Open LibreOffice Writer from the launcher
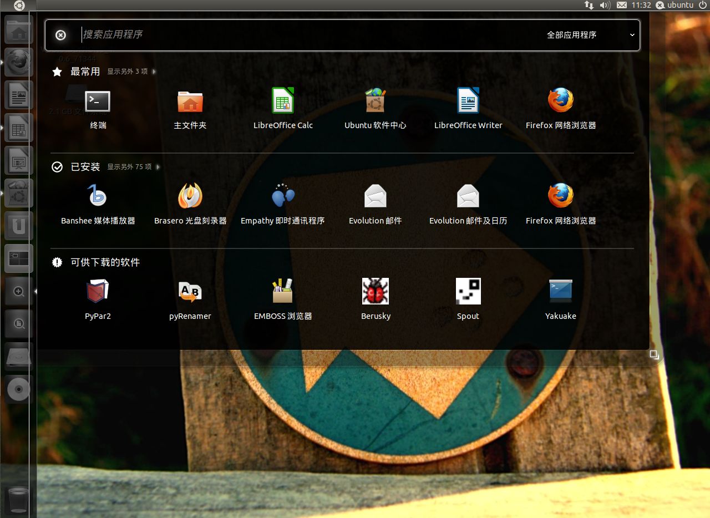The height and width of the screenshot is (518, 710). (x=19, y=95)
